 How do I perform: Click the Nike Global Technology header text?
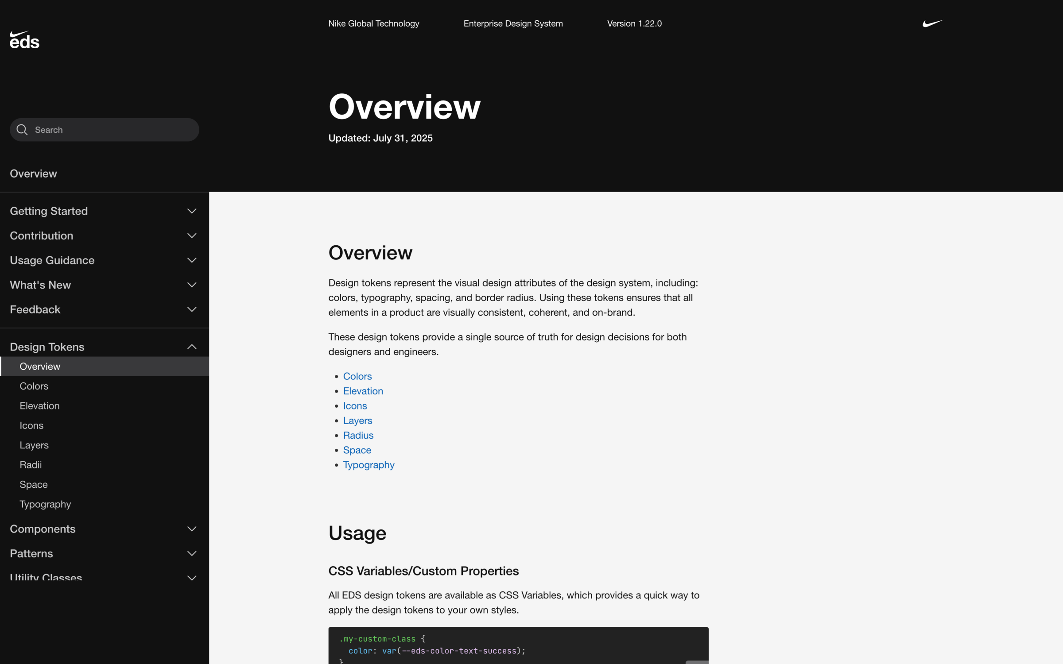[374, 23]
